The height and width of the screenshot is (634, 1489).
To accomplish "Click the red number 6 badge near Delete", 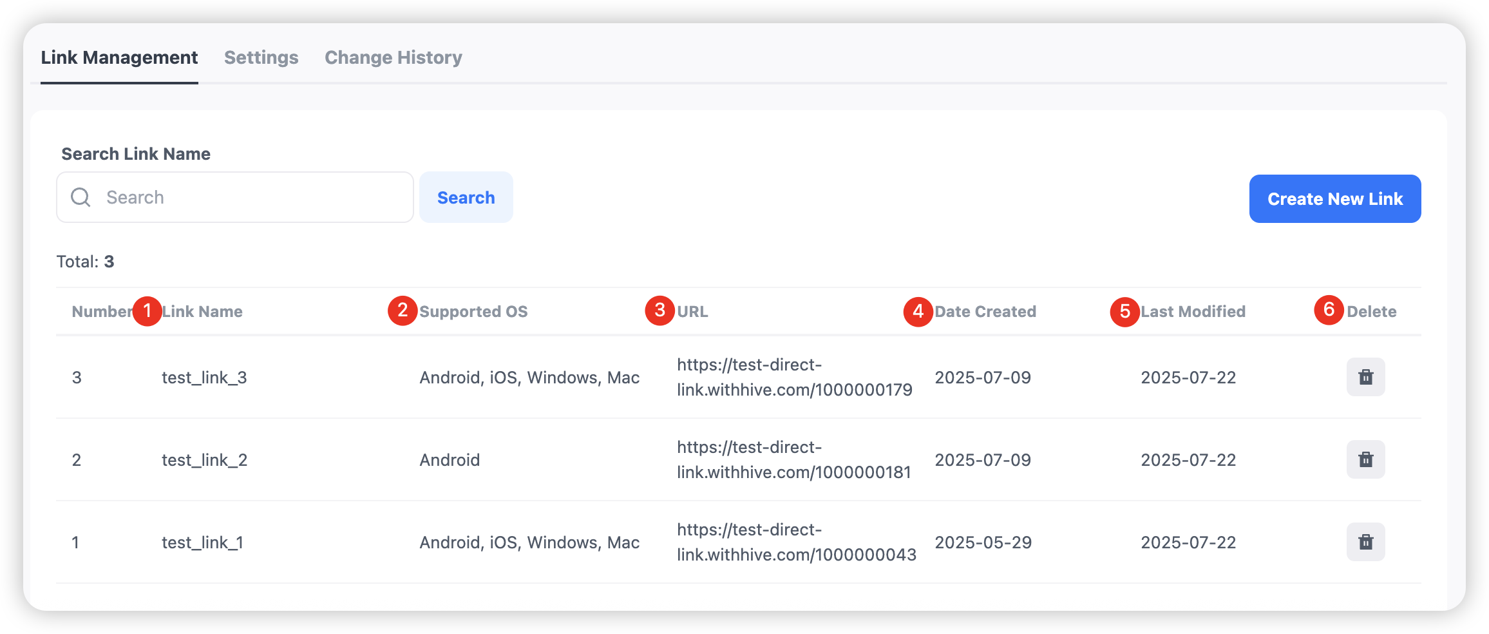I will click(1329, 310).
